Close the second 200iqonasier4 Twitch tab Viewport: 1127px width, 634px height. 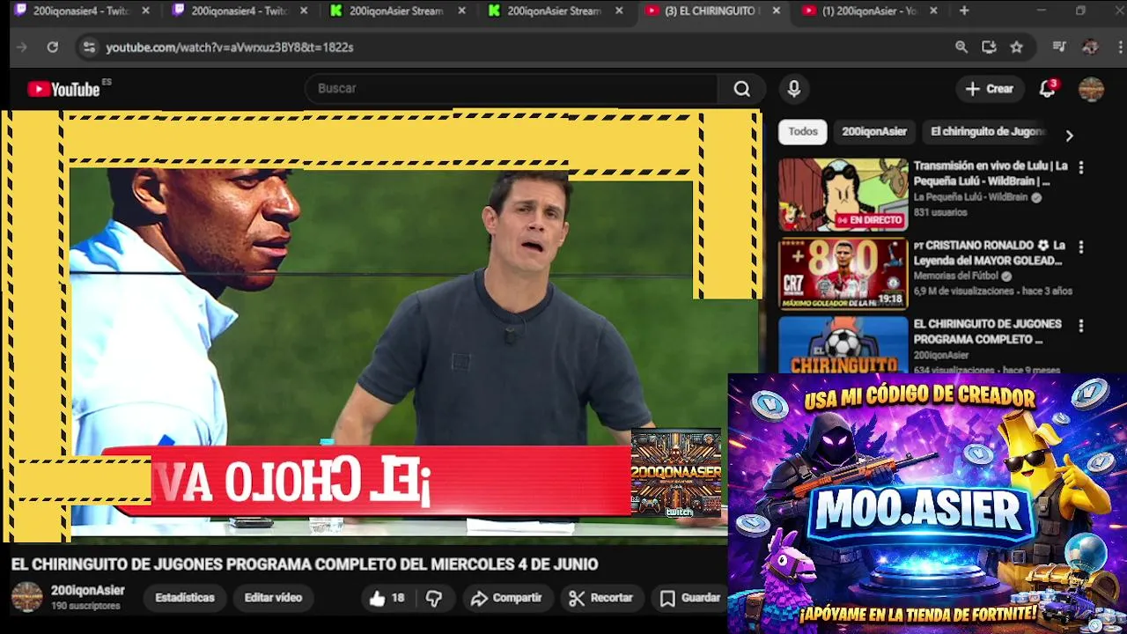[x=304, y=11]
